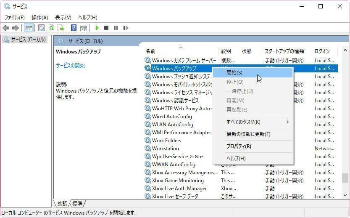
Task: Click gear icon of WLAN AutoConfig row
Action: (148, 124)
